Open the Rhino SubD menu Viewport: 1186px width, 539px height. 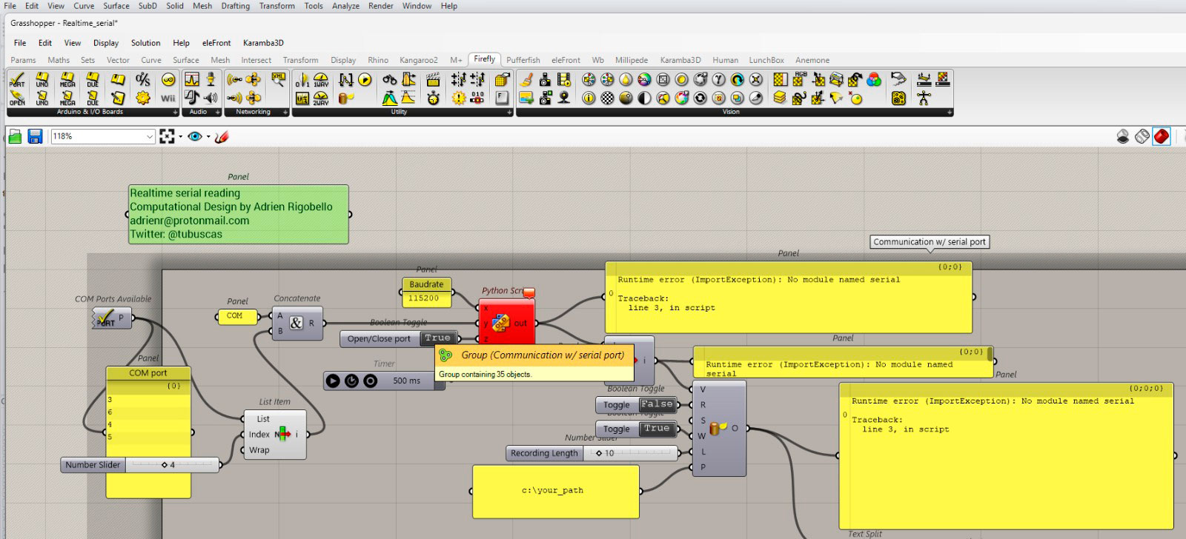(x=148, y=6)
